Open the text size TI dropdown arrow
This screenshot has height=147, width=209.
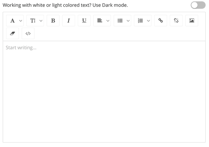pos(41,21)
